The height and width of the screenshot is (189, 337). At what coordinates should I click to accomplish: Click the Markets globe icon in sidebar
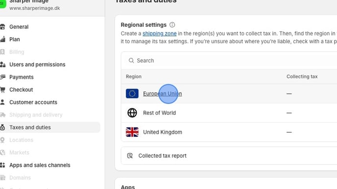click(2, 153)
